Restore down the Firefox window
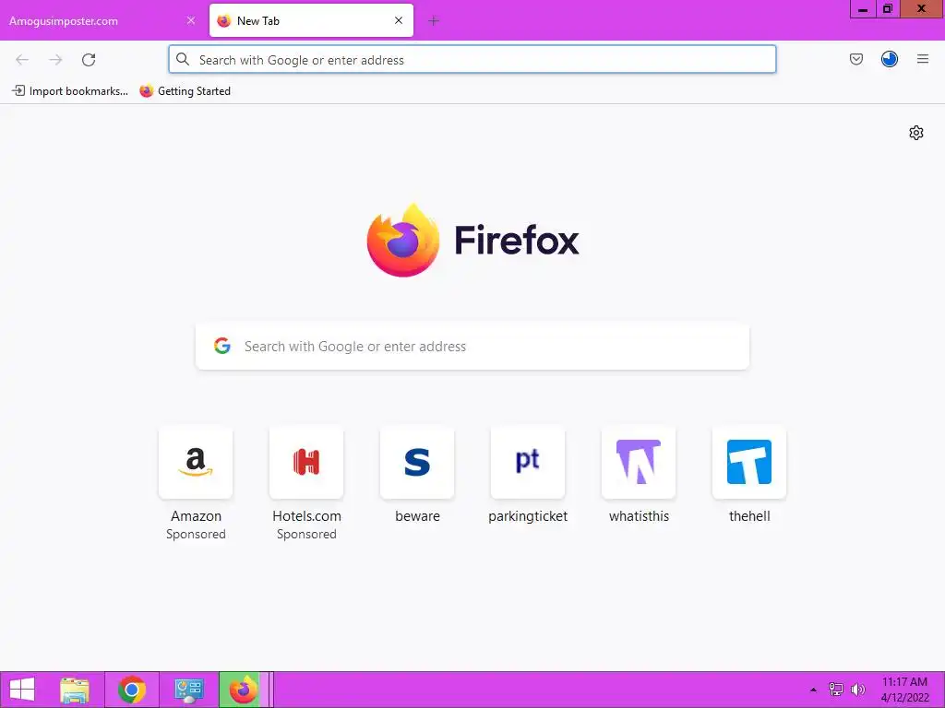Screen dimensions: 945x708 point(887,9)
